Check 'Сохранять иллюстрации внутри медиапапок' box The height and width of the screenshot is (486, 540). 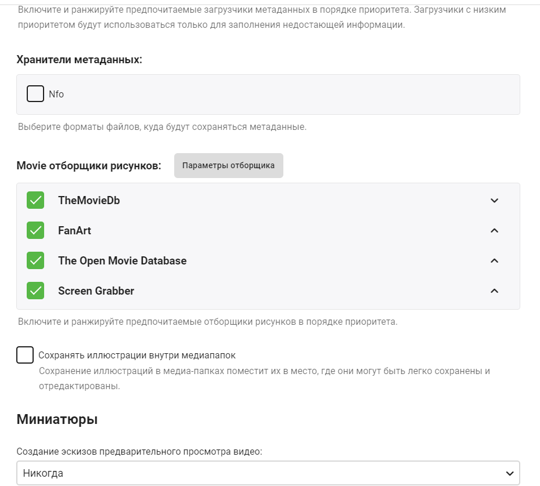coord(25,355)
